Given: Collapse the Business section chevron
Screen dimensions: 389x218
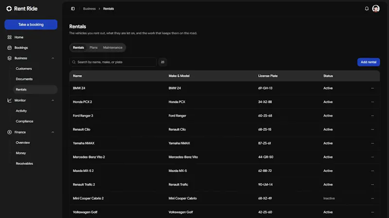Looking at the screenshot, I should 53,58.
